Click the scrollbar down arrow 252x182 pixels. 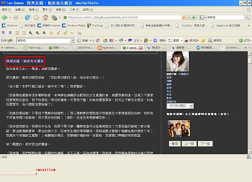(250, 152)
